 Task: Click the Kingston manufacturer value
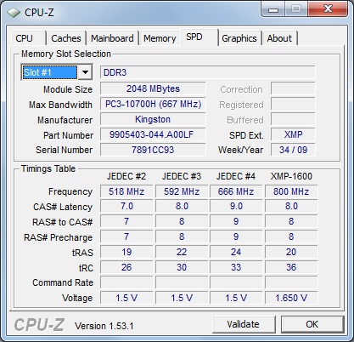click(153, 119)
